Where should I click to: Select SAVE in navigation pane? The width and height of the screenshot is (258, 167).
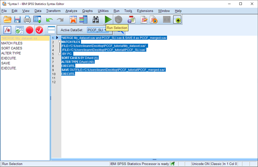coord(6,63)
